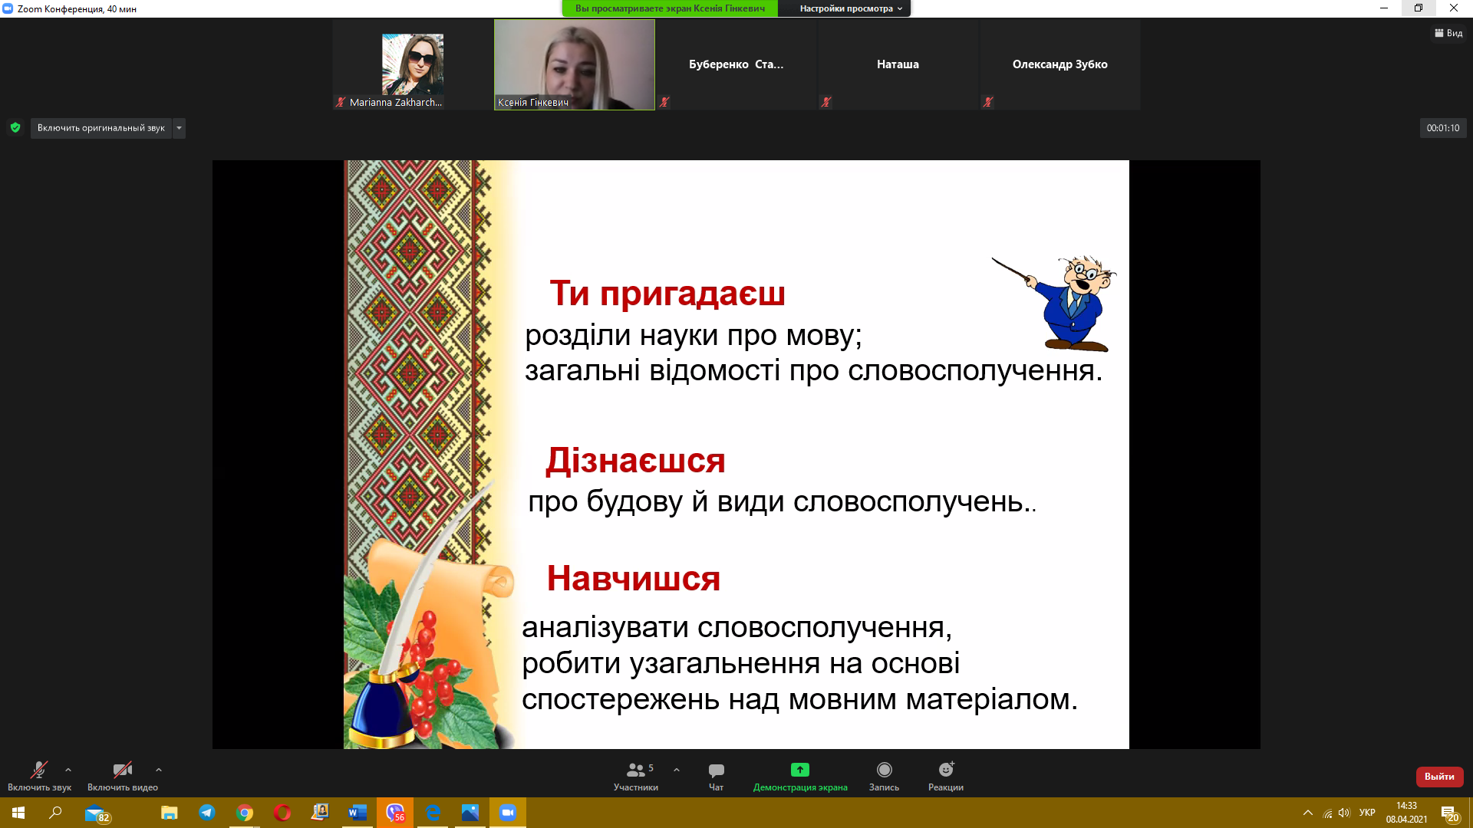Screen dimensions: 1473x828
Task: Open the Вид view menu
Action: coord(1448,33)
